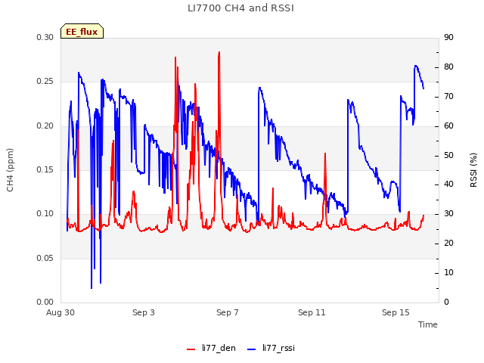
Task: Click the 10 right axis value
Action: pyautogui.click(x=448, y=272)
